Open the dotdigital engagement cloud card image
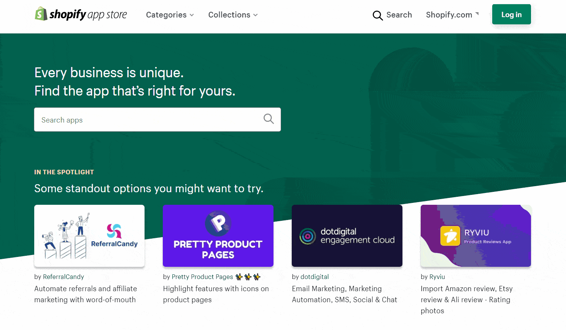566x330 pixels. pos(347,236)
